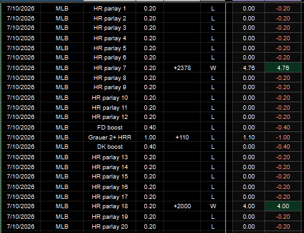Click the empty odds cell in HR parlay 3 row

click(182, 28)
